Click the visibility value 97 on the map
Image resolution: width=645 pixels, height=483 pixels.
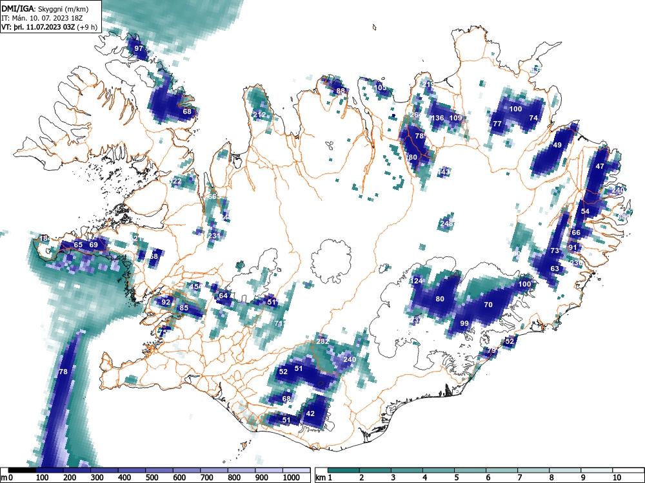click(x=139, y=48)
